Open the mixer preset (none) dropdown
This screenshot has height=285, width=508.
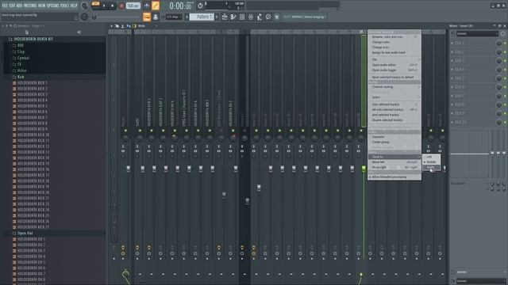477,33
